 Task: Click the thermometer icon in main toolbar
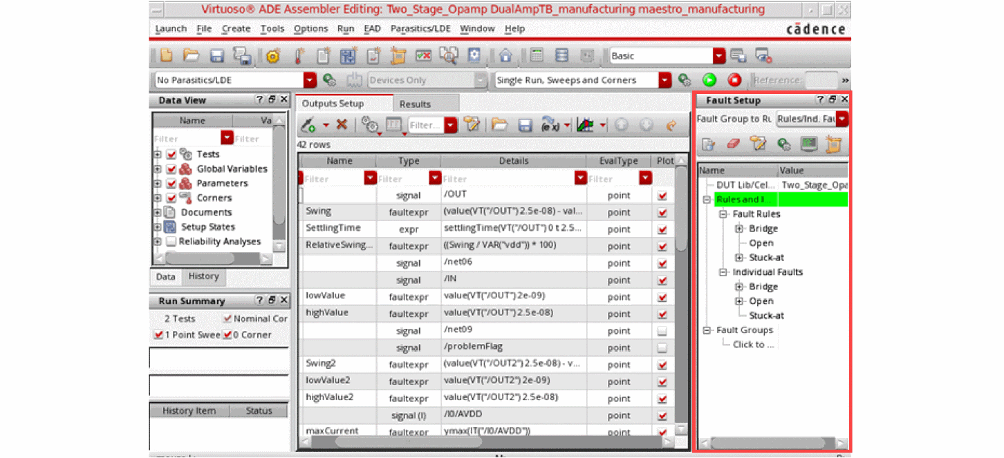pyautogui.click(x=300, y=56)
